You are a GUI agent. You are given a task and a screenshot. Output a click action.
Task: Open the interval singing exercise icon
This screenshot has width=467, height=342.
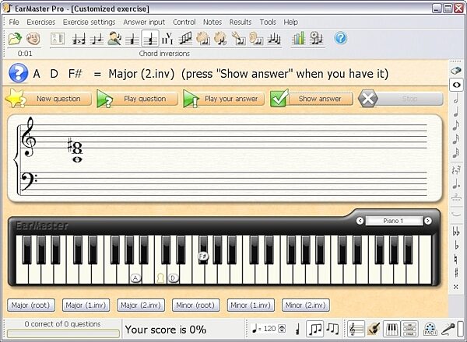click(x=114, y=38)
